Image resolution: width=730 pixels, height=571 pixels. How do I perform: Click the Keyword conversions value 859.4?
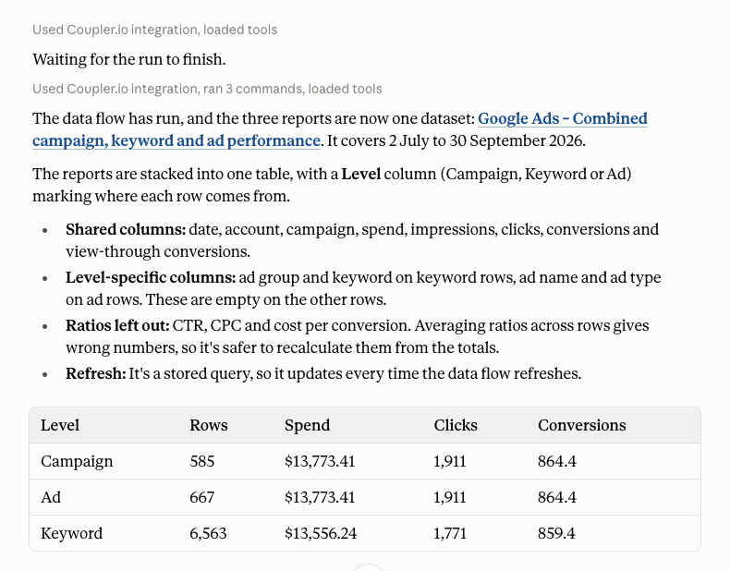pyautogui.click(x=556, y=533)
